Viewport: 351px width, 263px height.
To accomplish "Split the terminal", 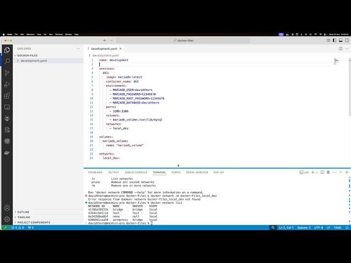I will pyautogui.click(x=322, y=172).
